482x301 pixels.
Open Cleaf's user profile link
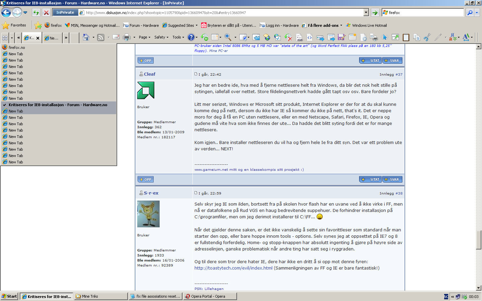point(150,74)
